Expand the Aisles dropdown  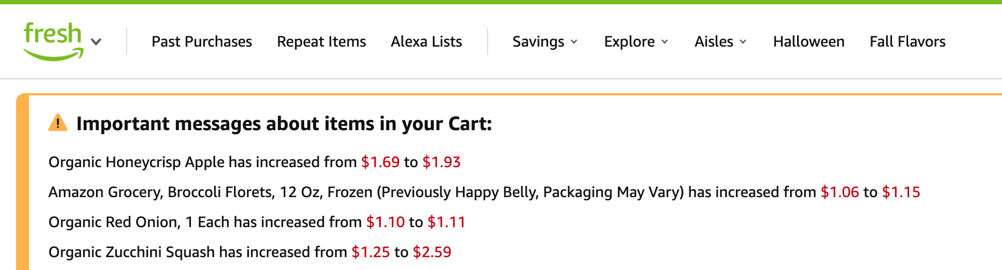click(x=720, y=42)
